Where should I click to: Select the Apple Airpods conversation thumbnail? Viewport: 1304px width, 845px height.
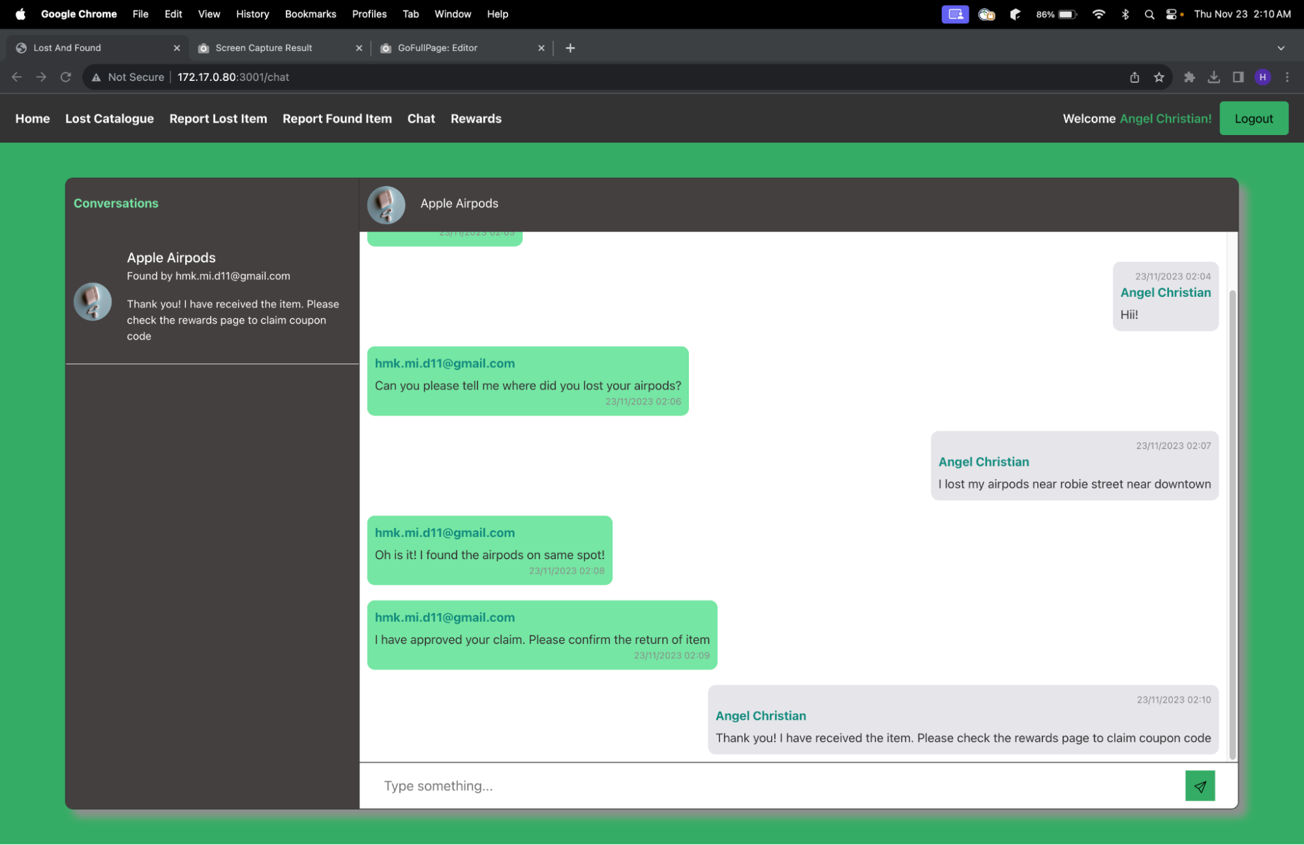pos(93,301)
